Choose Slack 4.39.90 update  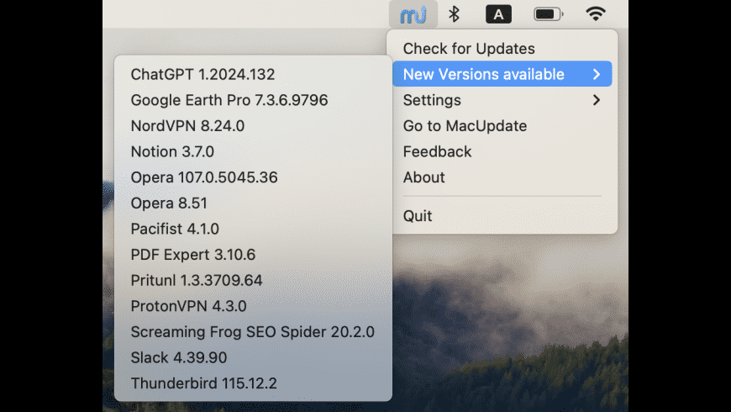(253, 357)
